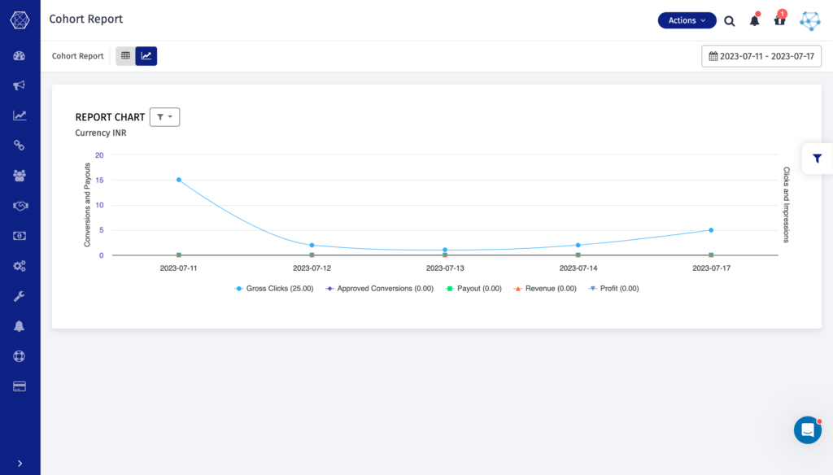Click the gift box icon with badge

779,20
